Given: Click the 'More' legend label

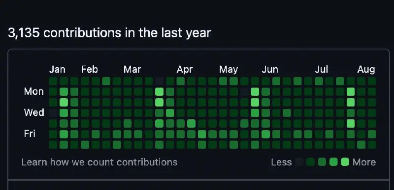Looking at the screenshot, I should (364, 162).
